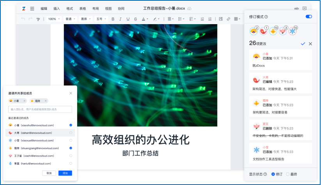Check 大寒 (dahan) in member list
This screenshot has height=185, width=321.
pos(71,133)
